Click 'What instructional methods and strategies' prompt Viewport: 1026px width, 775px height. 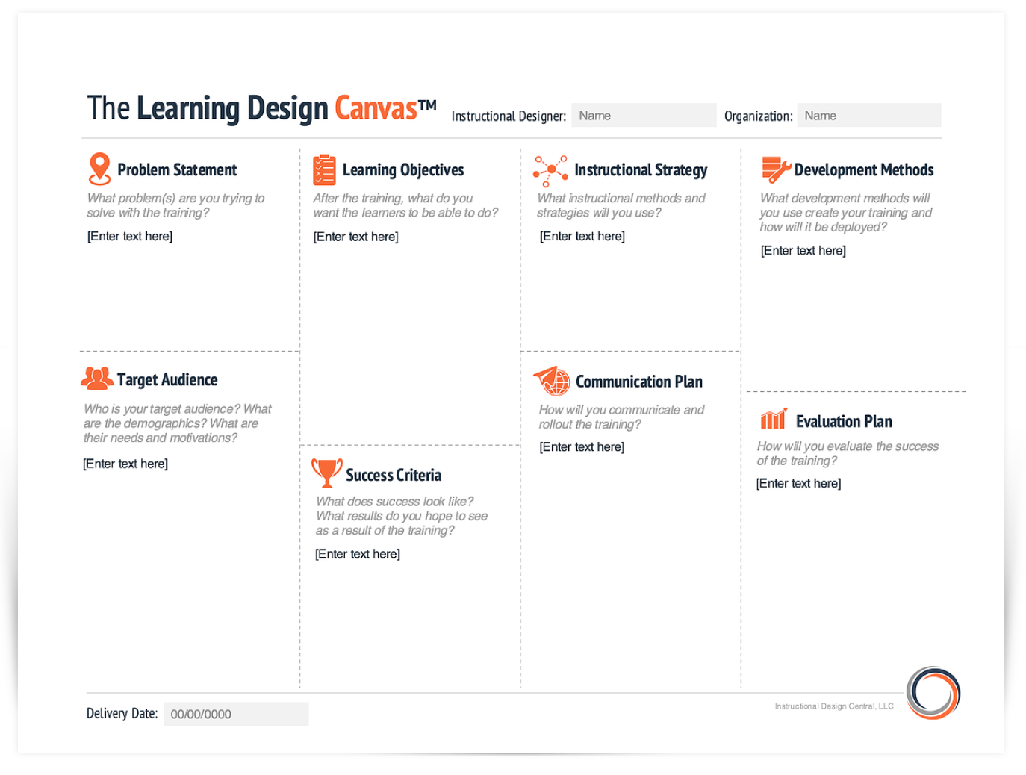pos(621,205)
